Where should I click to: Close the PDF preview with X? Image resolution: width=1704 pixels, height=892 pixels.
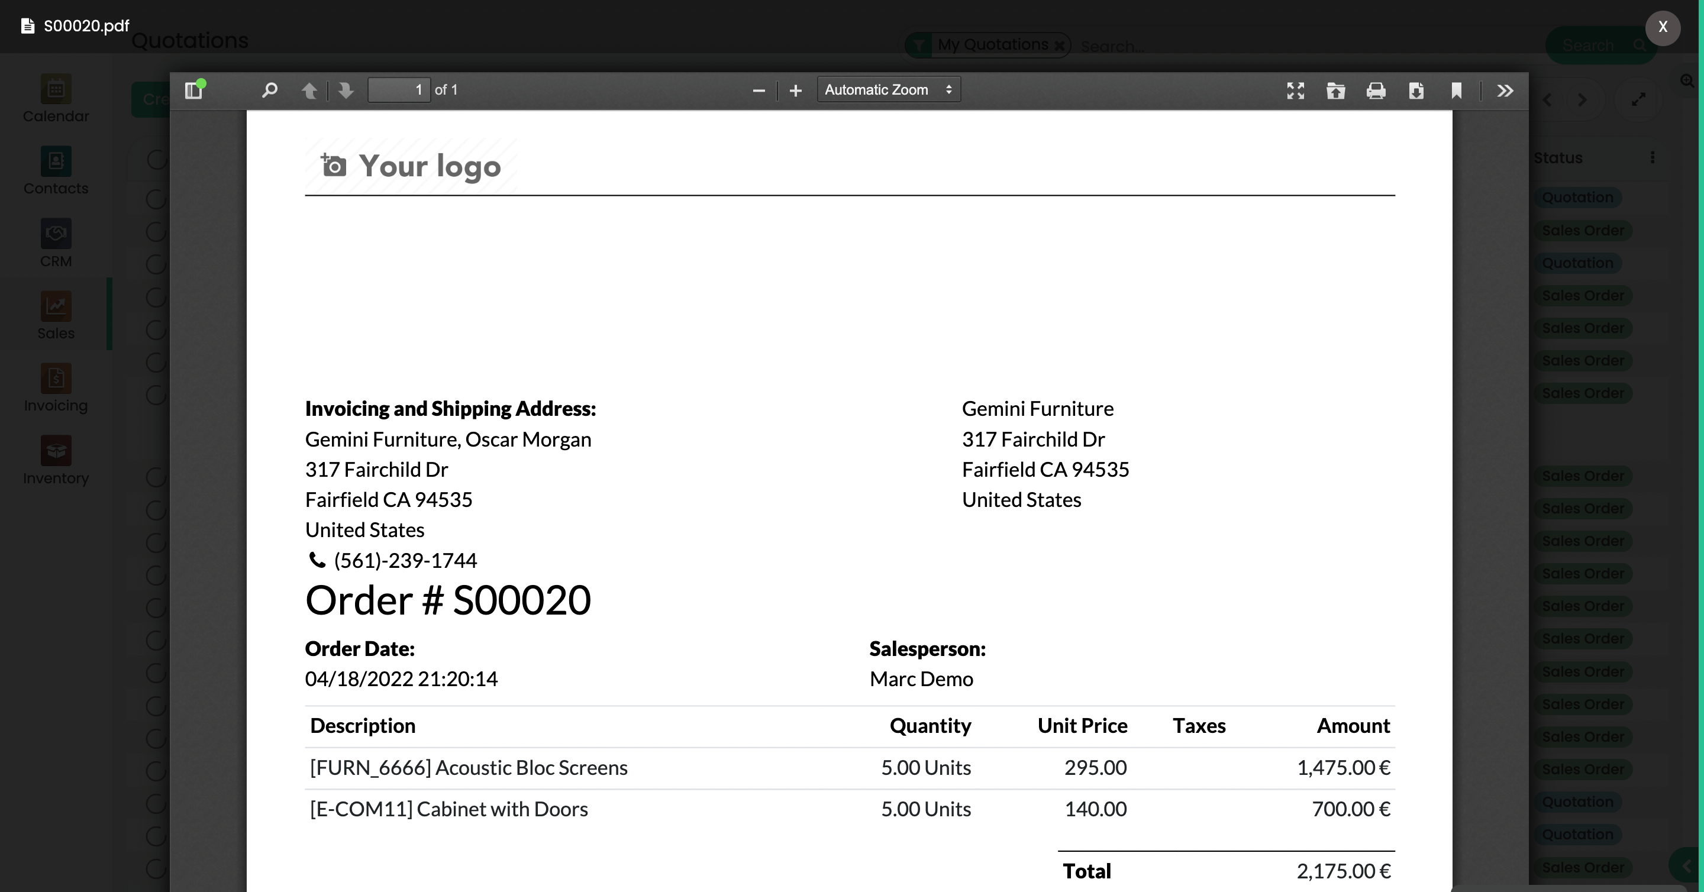(x=1663, y=27)
